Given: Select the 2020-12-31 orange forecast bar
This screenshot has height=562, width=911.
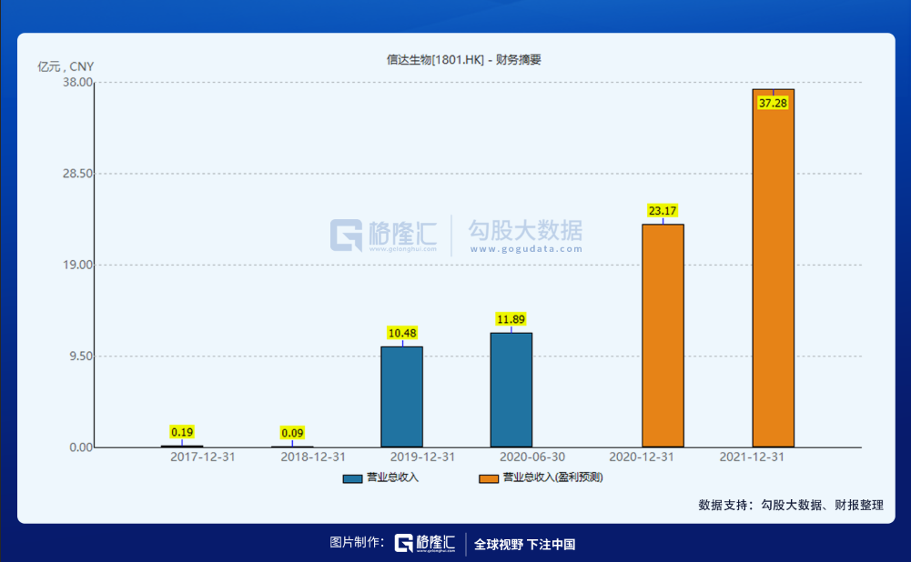Looking at the screenshot, I should coord(663,336).
